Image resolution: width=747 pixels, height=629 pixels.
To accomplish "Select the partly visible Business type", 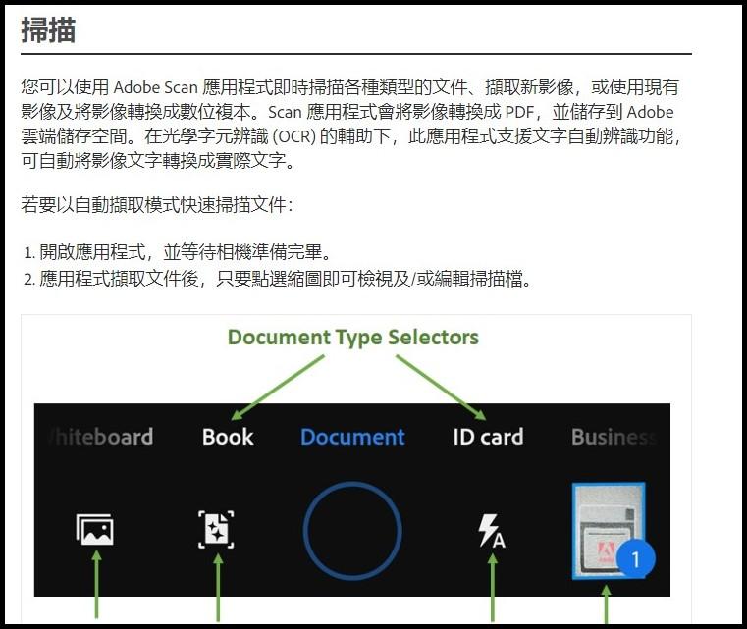I will pos(614,437).
